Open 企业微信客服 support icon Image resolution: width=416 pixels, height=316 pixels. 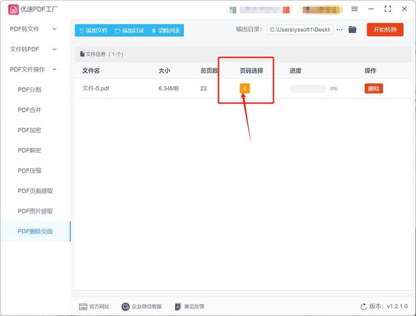click(125, 307)
